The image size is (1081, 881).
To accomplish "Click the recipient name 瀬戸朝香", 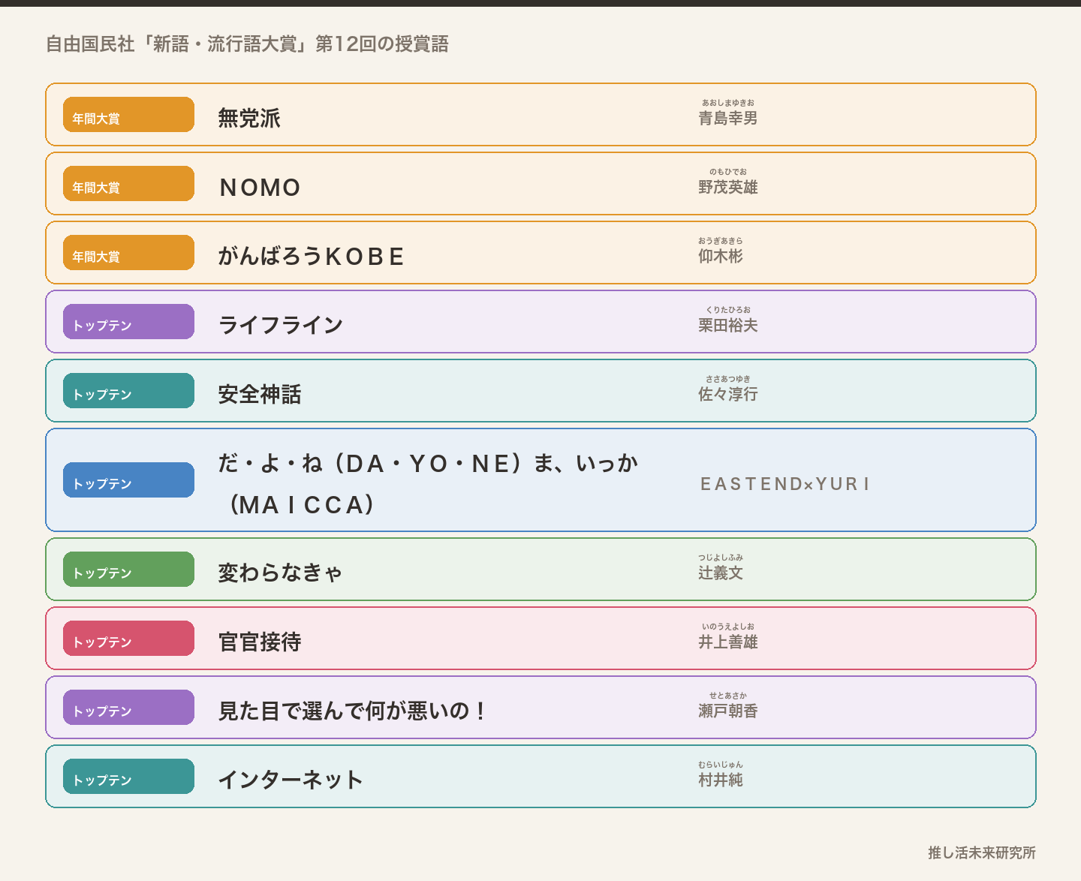I will coord(728,711).
